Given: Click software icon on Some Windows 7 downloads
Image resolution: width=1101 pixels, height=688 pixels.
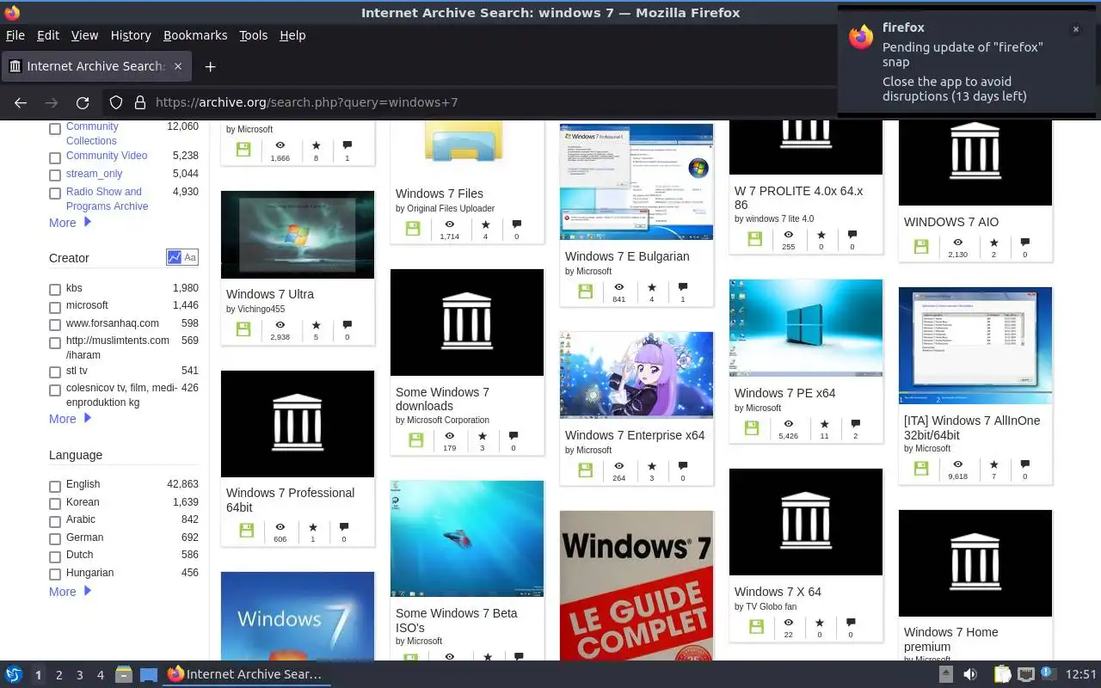Looking at the screenshot, I should click(x=415, y=440).
